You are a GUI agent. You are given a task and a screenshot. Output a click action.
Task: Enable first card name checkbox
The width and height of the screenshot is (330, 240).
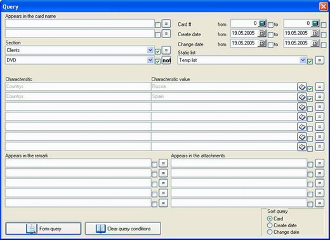[x=157, y=25]
